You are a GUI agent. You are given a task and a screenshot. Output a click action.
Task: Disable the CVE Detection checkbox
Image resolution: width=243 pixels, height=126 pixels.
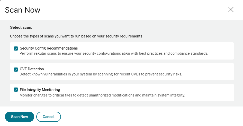pyautogui.click(x=16, y=69)
